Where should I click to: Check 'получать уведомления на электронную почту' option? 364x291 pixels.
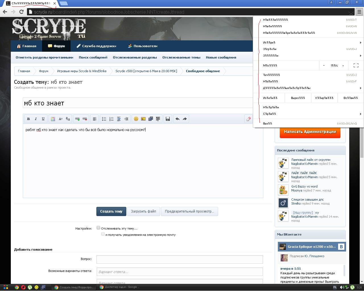[x=103, y=234]
